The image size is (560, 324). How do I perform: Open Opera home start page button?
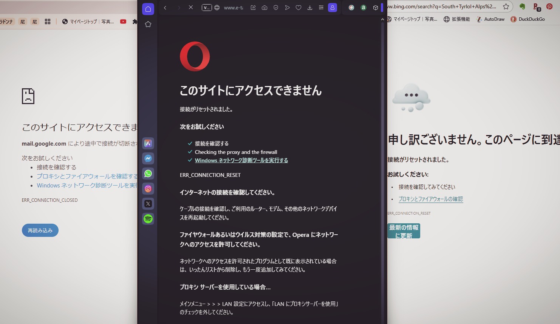click(148, 9)
